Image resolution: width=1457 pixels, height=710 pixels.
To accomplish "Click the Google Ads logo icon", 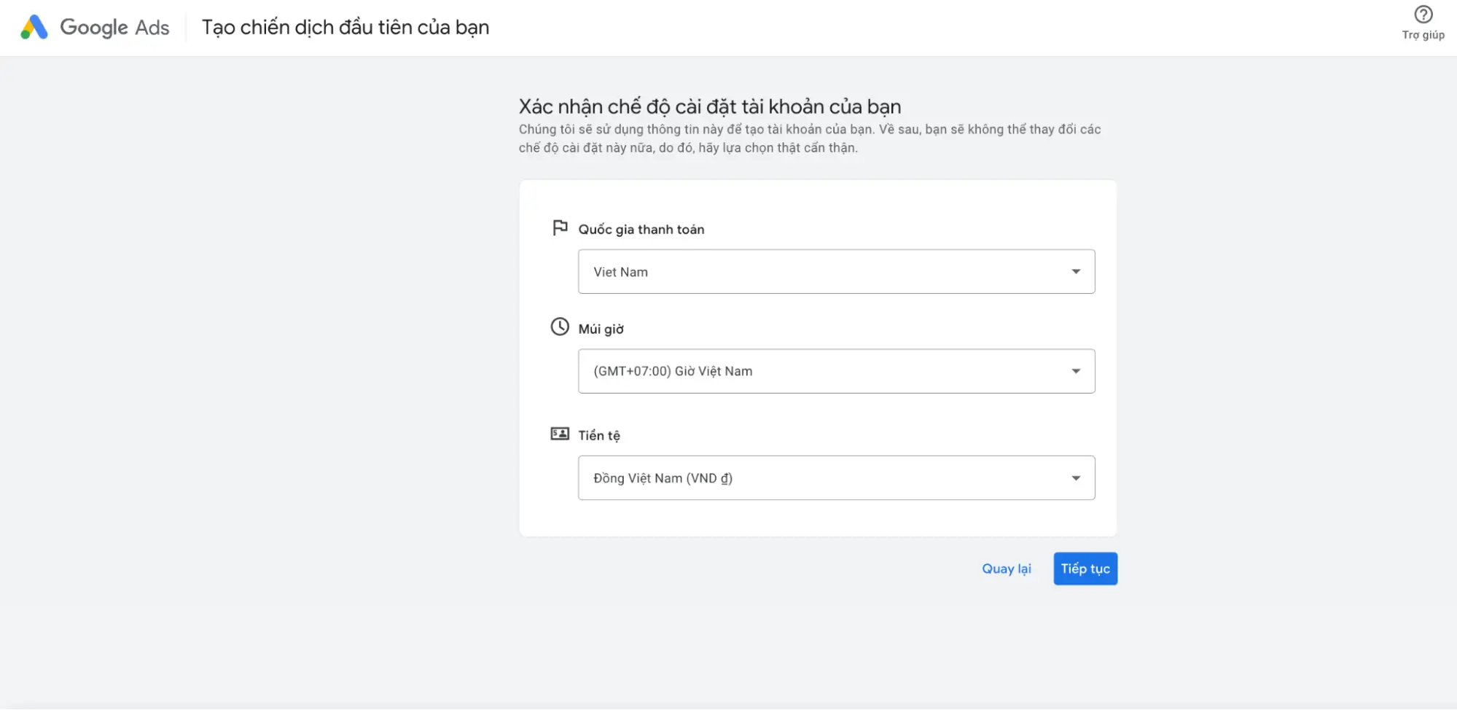I will click(34, 27).
